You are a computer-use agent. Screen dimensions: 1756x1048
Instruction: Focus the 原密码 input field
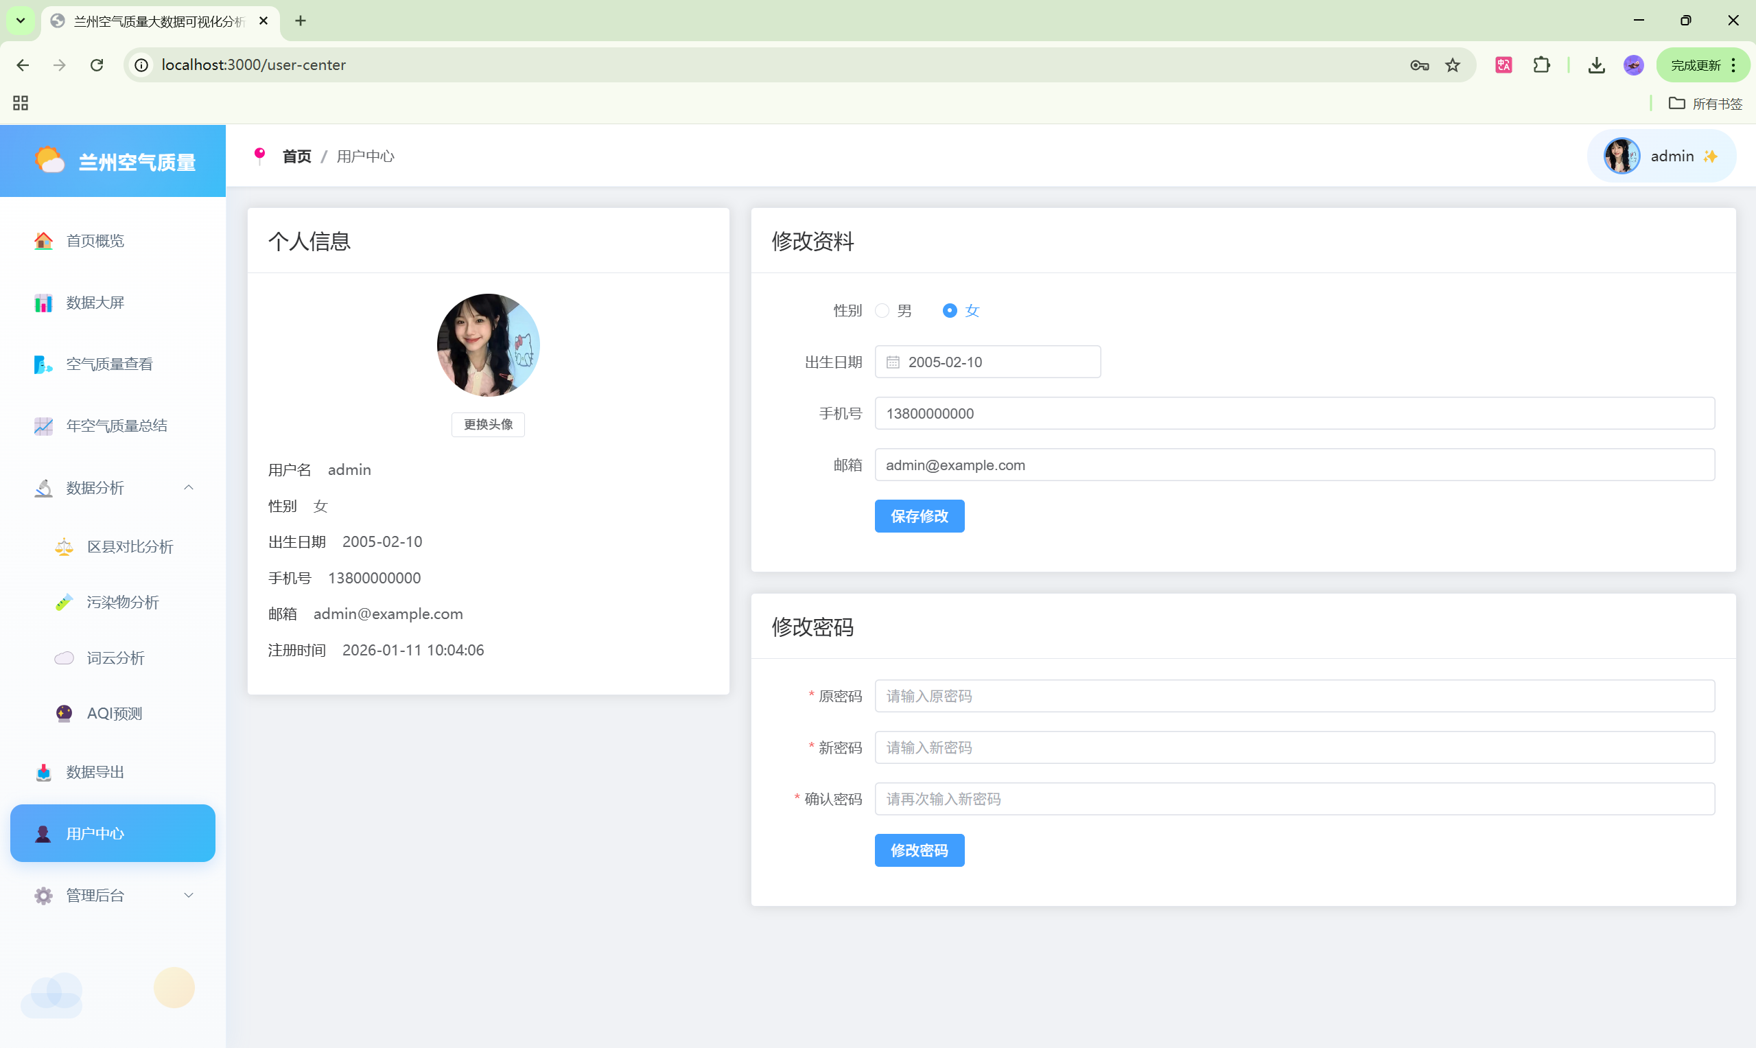[x=1293, y=697]
